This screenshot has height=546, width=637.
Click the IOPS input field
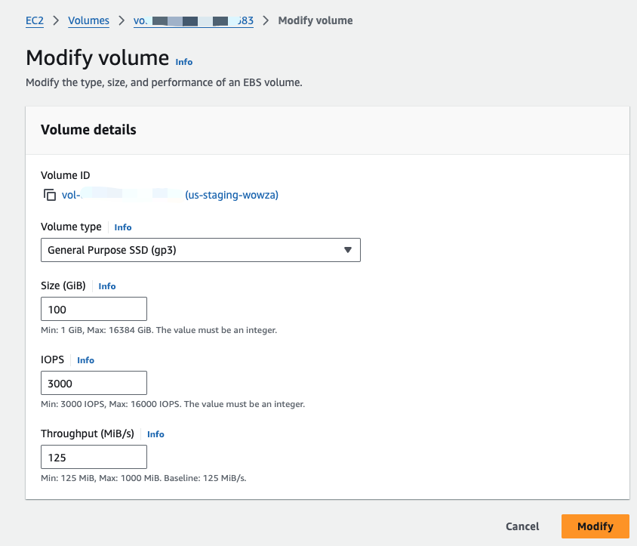click(x=94, y=384)
